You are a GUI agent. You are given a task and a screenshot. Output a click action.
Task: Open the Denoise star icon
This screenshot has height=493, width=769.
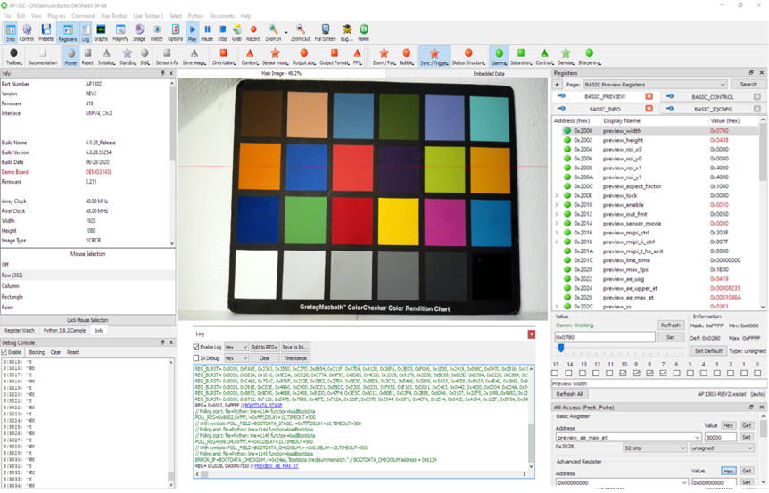[566, 56]
